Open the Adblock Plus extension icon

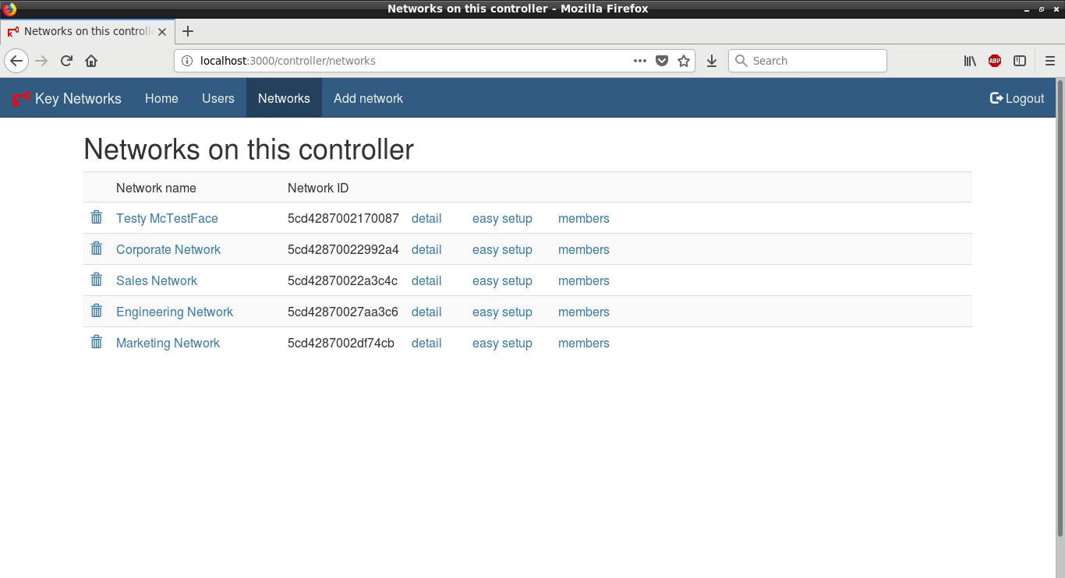click(x=994, y=61)
